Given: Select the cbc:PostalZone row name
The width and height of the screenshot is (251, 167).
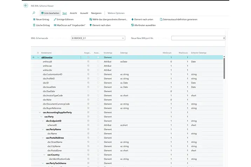Looking at the screenshot, I should 54,151.
